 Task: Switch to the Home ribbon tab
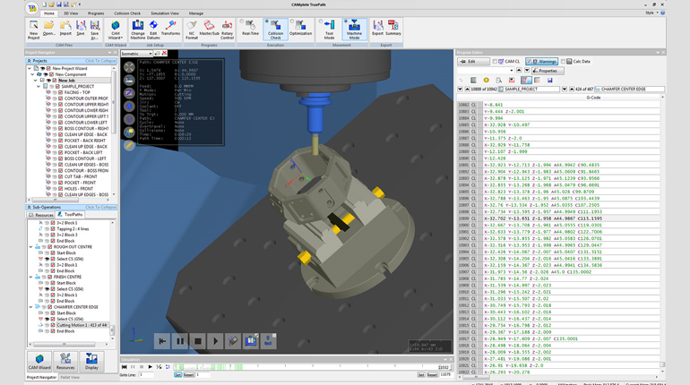pyautogui.click(x=49, y=13)
